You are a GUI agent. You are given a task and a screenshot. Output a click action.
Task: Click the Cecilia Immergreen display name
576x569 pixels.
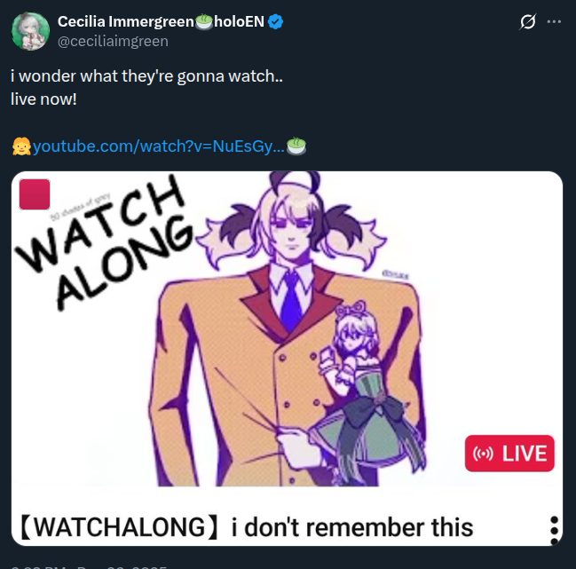pyautogui.click(x=126, y=21)
